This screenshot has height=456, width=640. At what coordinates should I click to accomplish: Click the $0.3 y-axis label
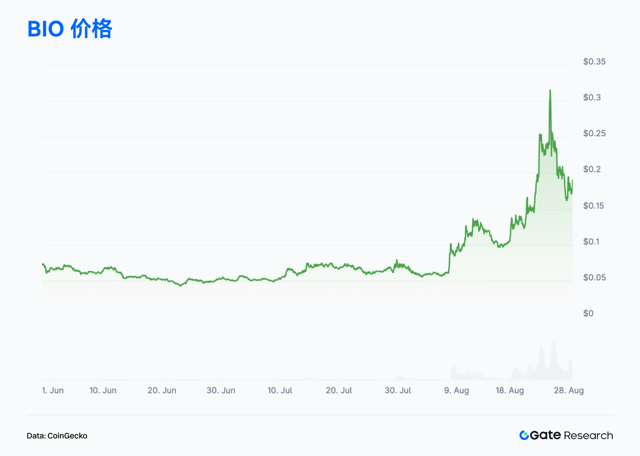[592, 97]
